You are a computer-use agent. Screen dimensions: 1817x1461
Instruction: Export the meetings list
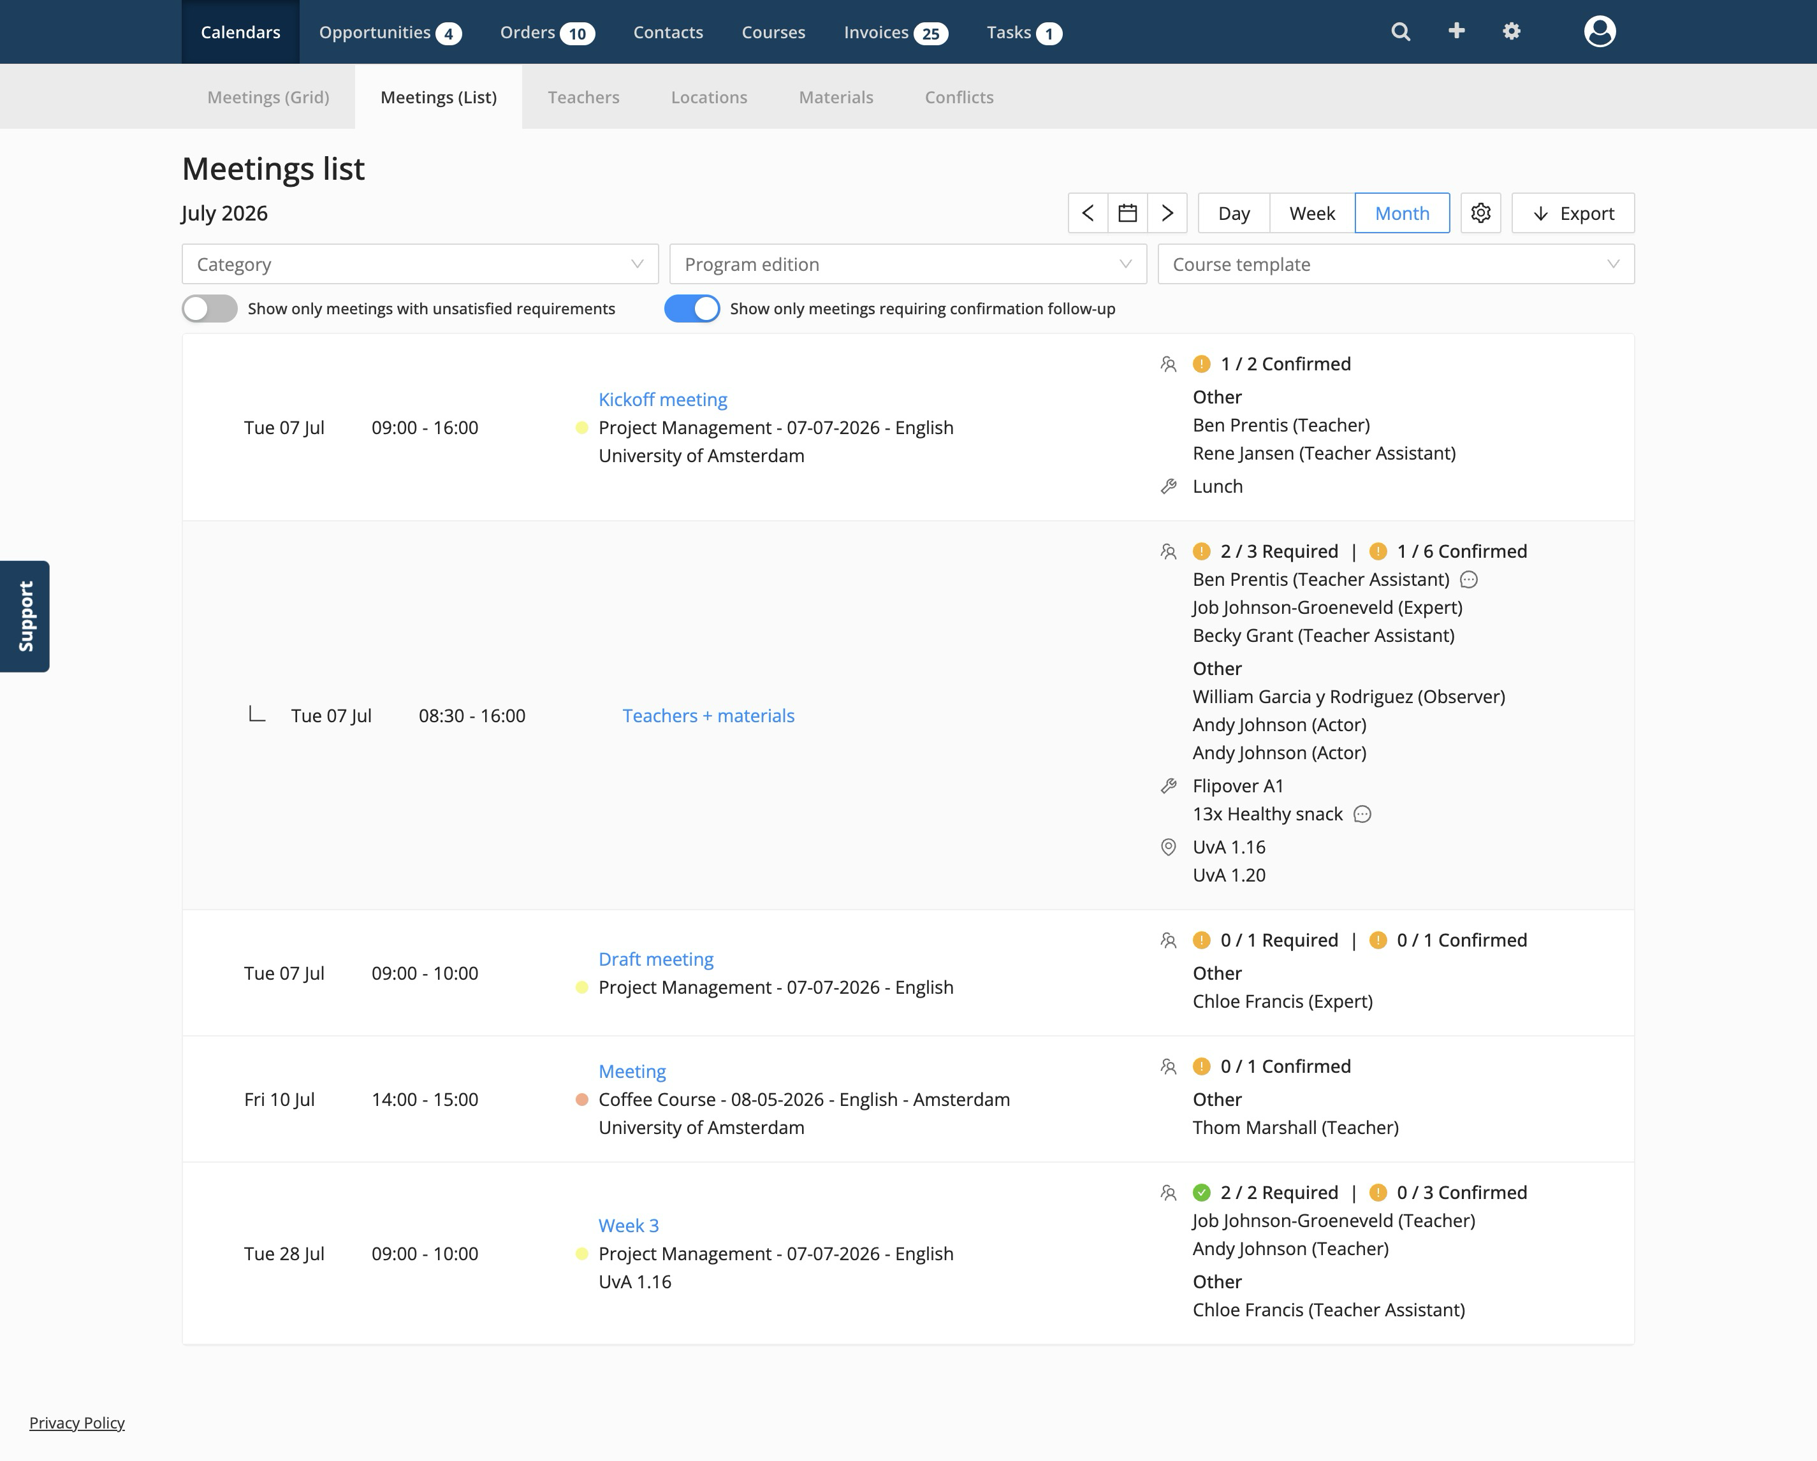pos(1573,213)
